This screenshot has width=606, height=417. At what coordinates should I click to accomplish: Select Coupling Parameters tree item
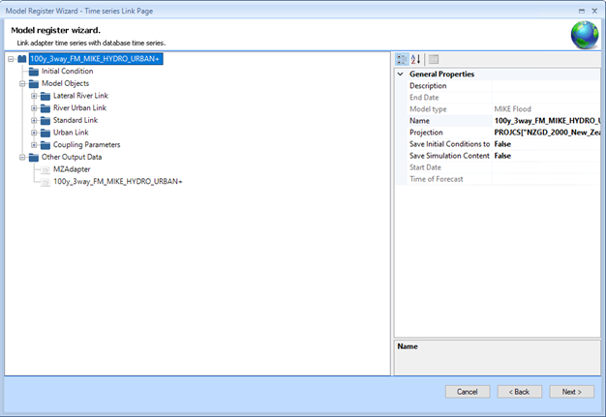86,145
